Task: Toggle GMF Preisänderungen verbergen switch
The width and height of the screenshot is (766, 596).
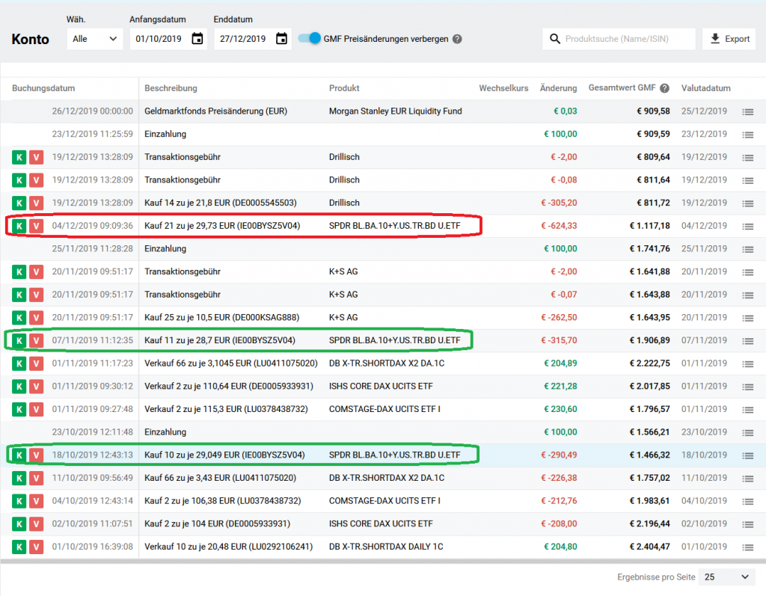Action: [310, 38]
